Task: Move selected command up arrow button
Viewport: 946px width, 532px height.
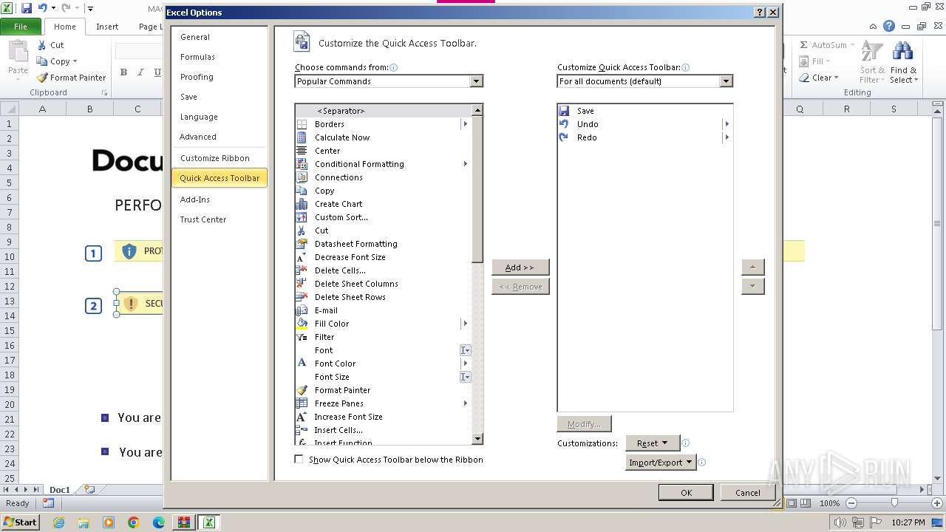Action: click(x=752, y=267)
